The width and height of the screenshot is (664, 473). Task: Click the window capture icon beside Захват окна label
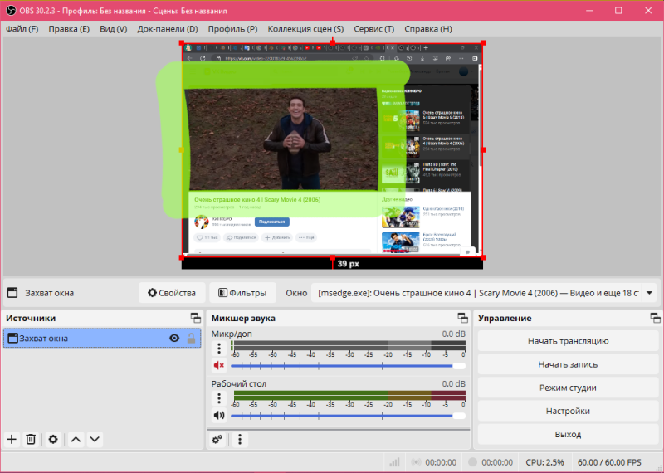tap(12, 293)
